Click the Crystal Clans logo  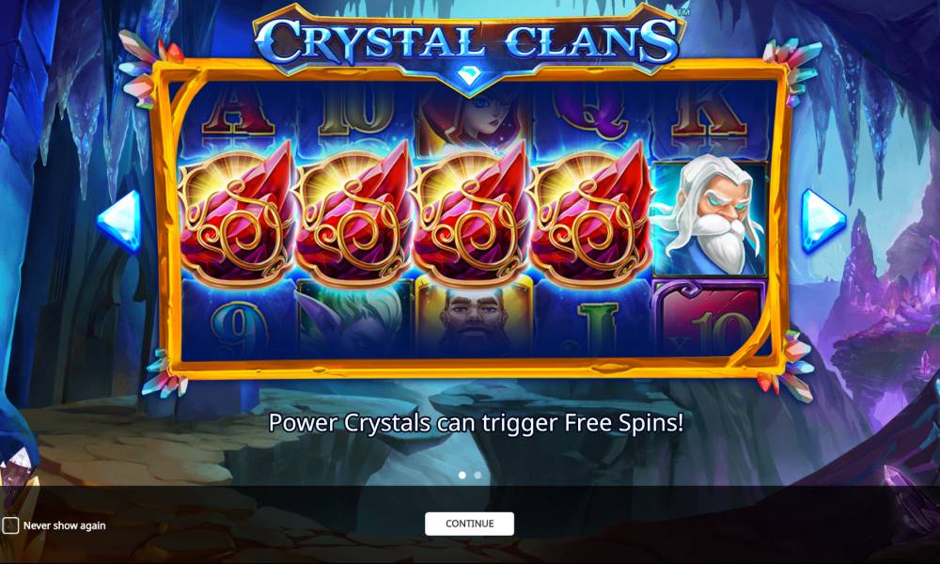469,42
